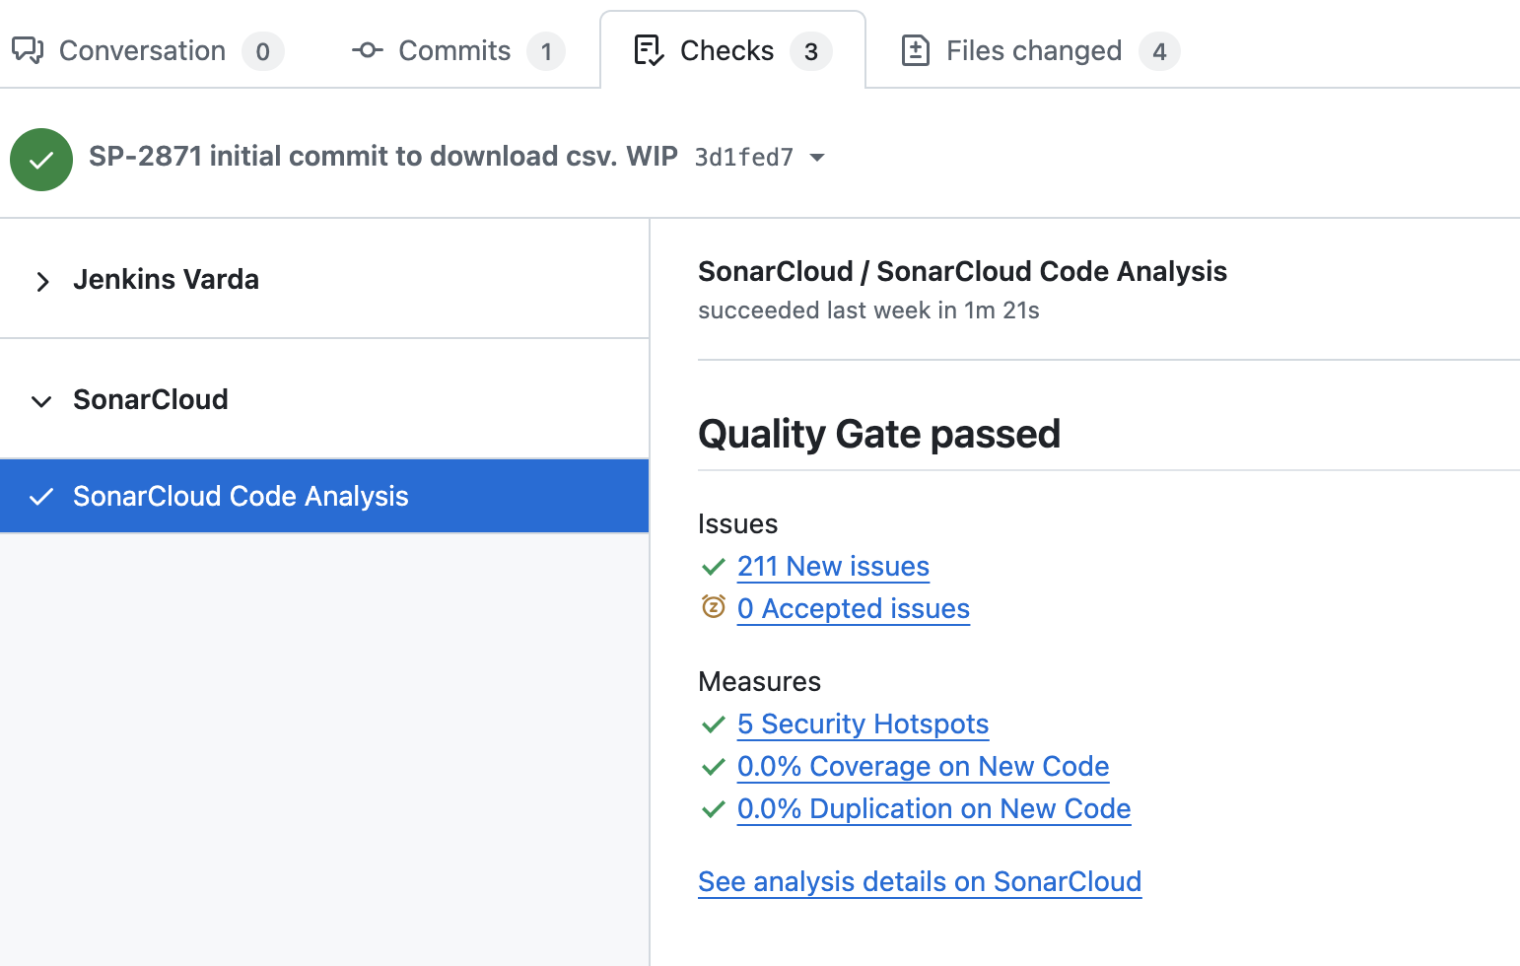
Task: Click the Checks count badge 3
Action: [x=811, y=51]
